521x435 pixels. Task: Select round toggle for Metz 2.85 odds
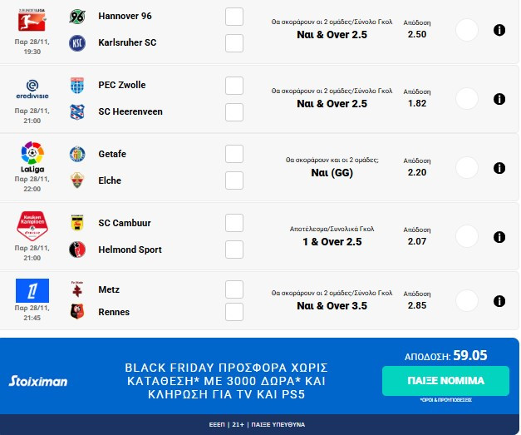468,300
